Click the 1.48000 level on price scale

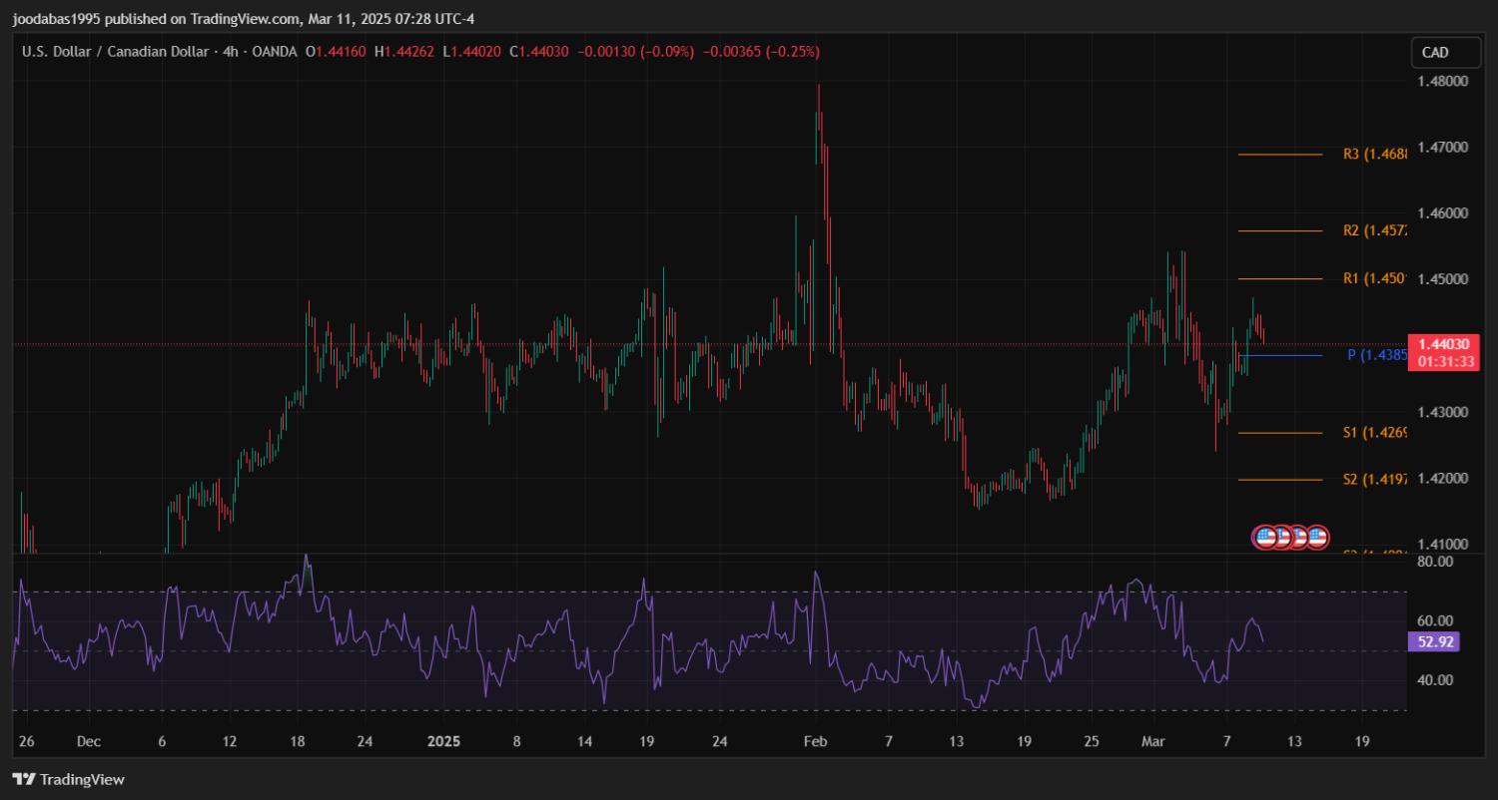[1442, 82]
